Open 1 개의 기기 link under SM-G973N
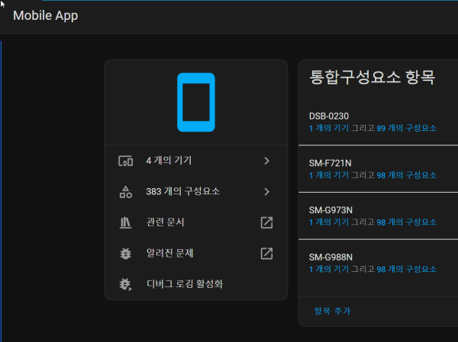The image size is (458, 342). point(329,222)
